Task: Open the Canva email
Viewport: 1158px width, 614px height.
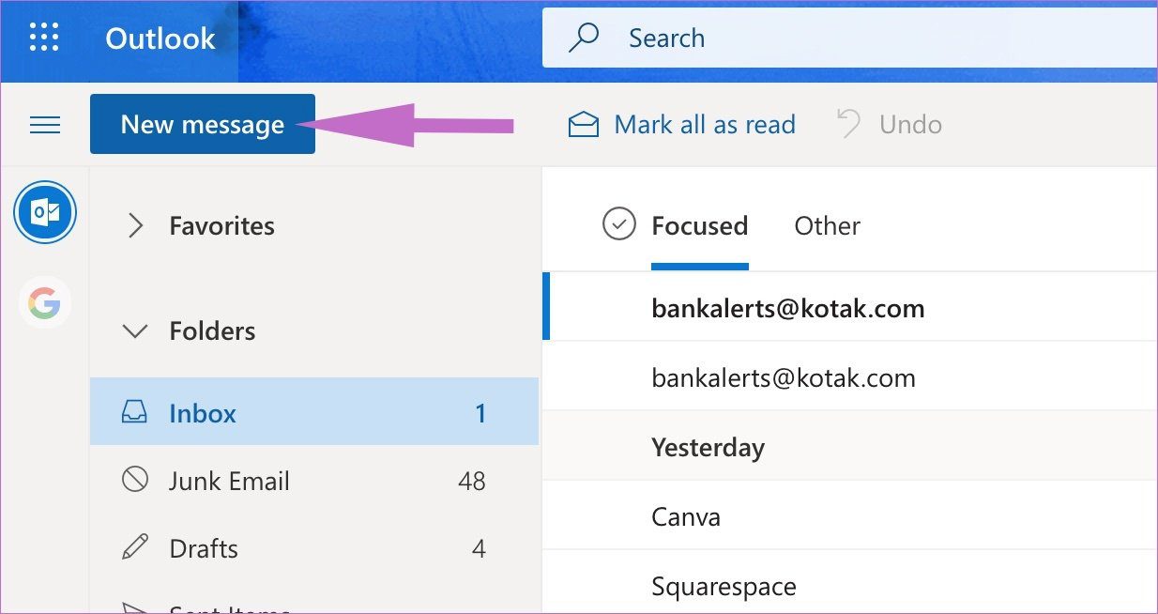Action: 850,515
